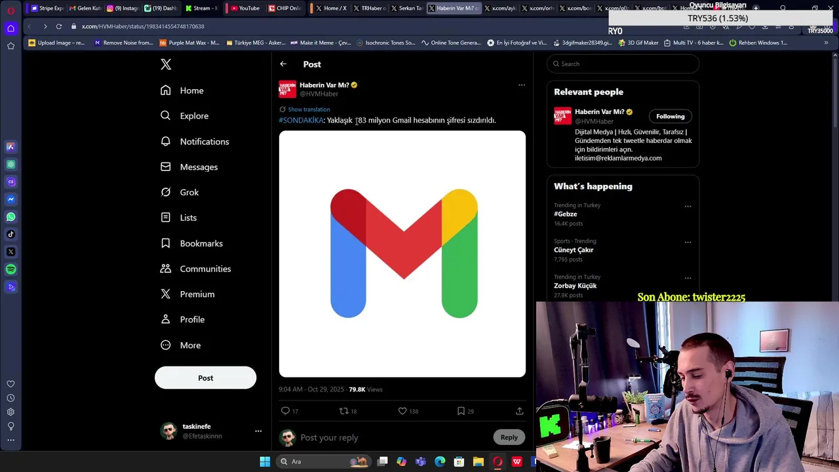
Task: Open Explore in the sidebar
Action: (185, 116)
